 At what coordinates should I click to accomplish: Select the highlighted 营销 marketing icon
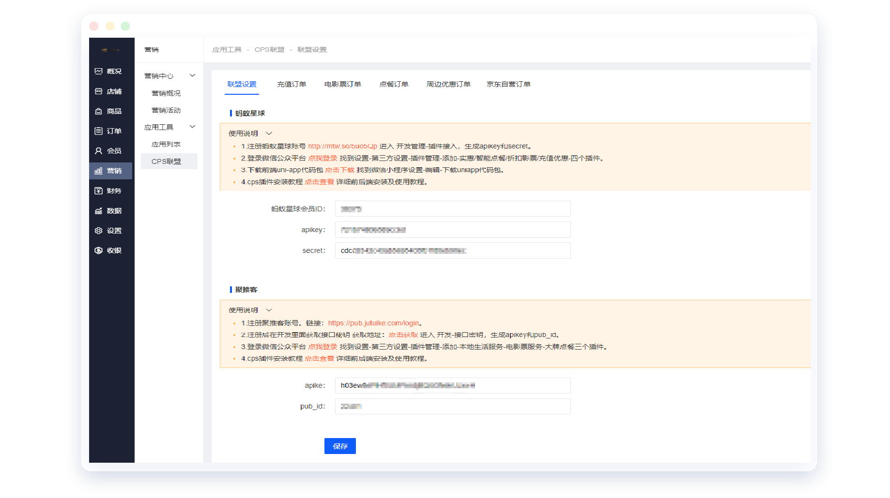[x=111, y=170]
